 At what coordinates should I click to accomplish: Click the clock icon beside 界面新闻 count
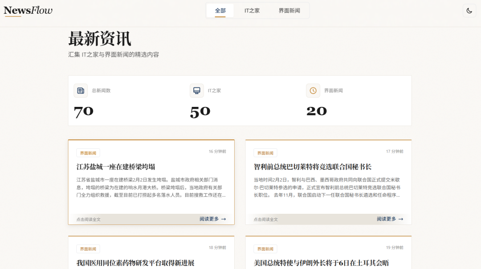(x=313, y=90)
